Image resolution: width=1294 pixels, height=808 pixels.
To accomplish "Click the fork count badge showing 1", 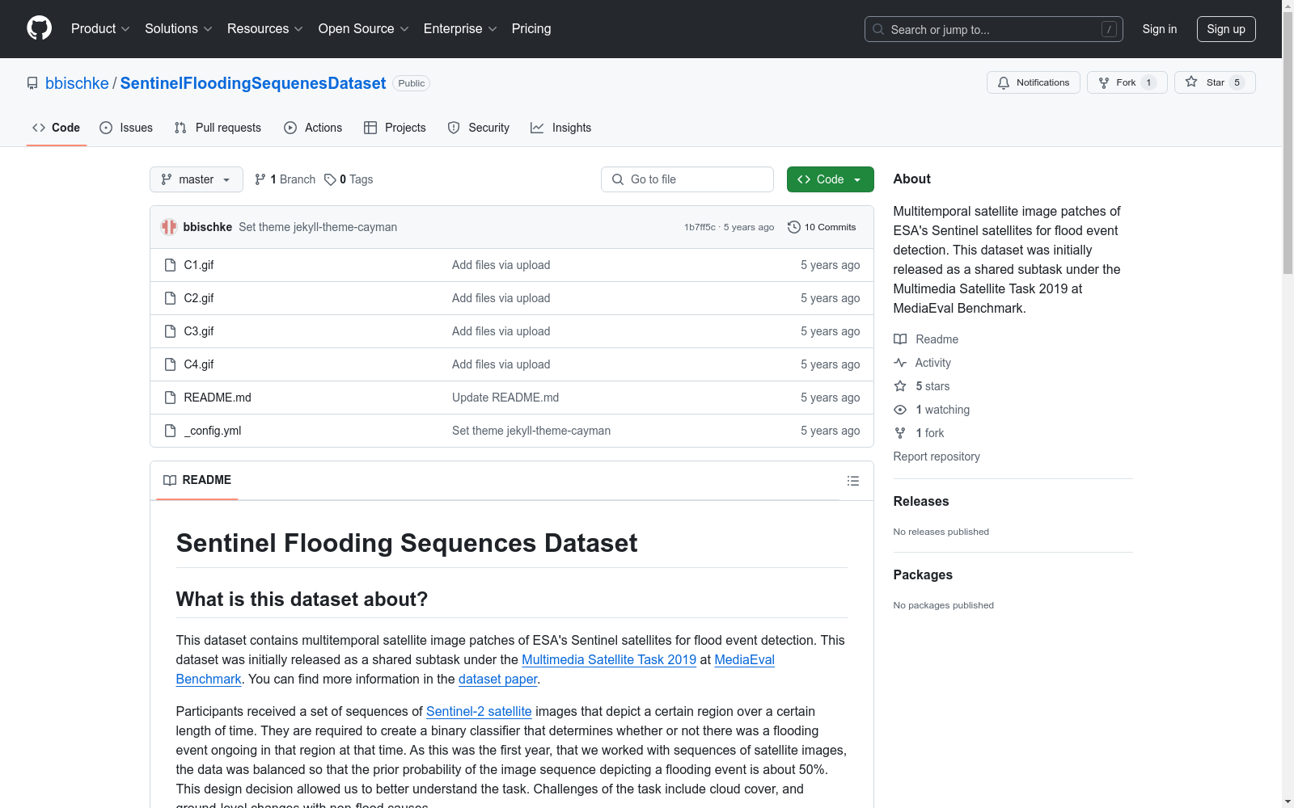I will point(1148,82).
